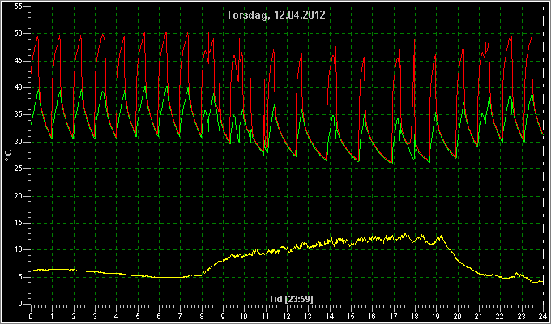Click the 55 value on temperature axis
The width and height of the screenshot is (551, 324).
point(19,6)
